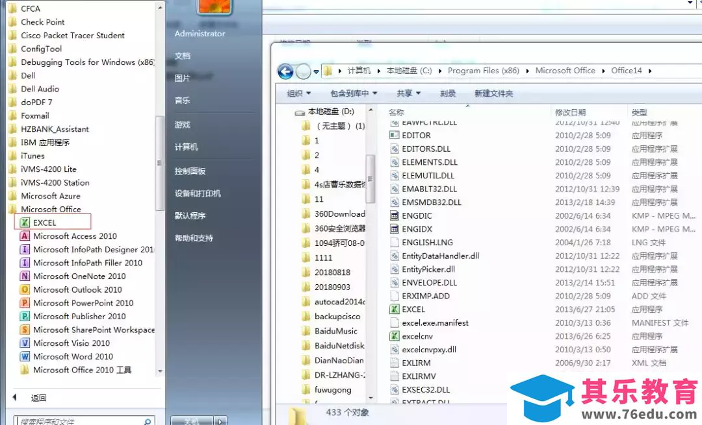Open Microsoft SharePoint Workspace
Image resolution: width=702 pixels, height=425 pixels.
point(87,330)
